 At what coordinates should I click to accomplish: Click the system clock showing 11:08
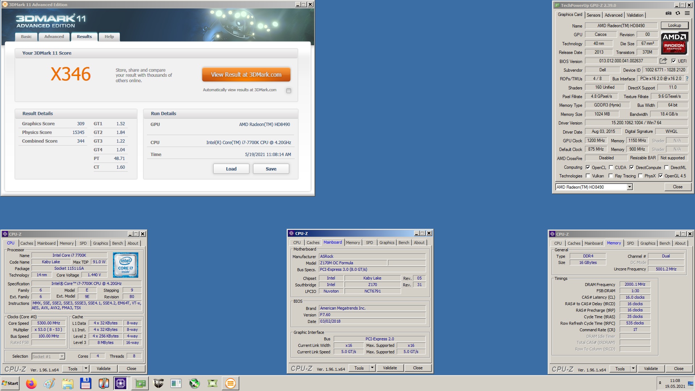click(x=675, y=381)
